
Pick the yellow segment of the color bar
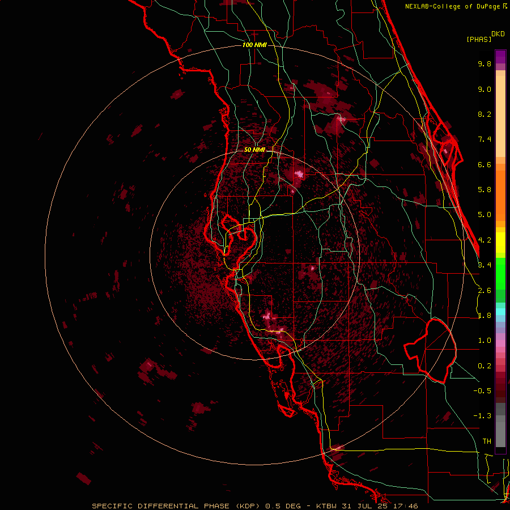tap(500, 243)
